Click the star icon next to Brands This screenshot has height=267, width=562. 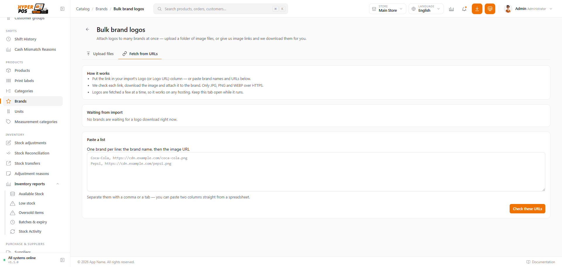point(8,101)
